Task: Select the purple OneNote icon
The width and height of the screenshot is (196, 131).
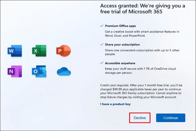Action: tap(15, 71)
